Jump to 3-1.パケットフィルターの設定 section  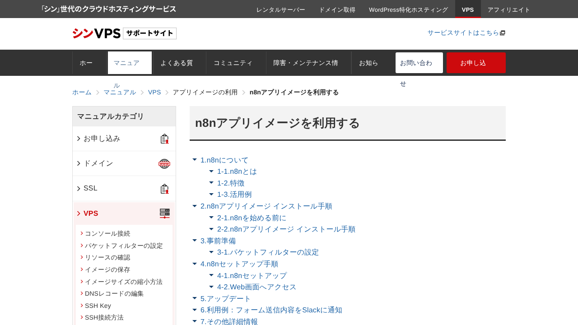[268, 252]
